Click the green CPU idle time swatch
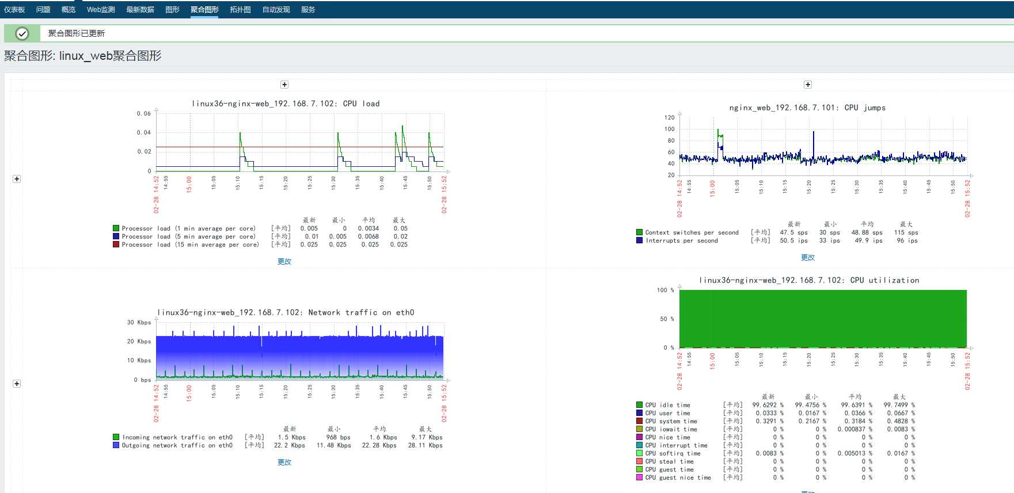The height and width of the screenshot is (493, 1014). pos(640,405)
